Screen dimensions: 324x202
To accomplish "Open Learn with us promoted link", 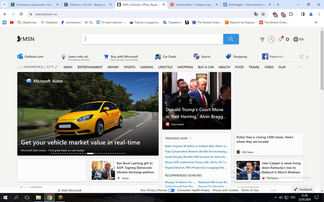I will 75,57.
